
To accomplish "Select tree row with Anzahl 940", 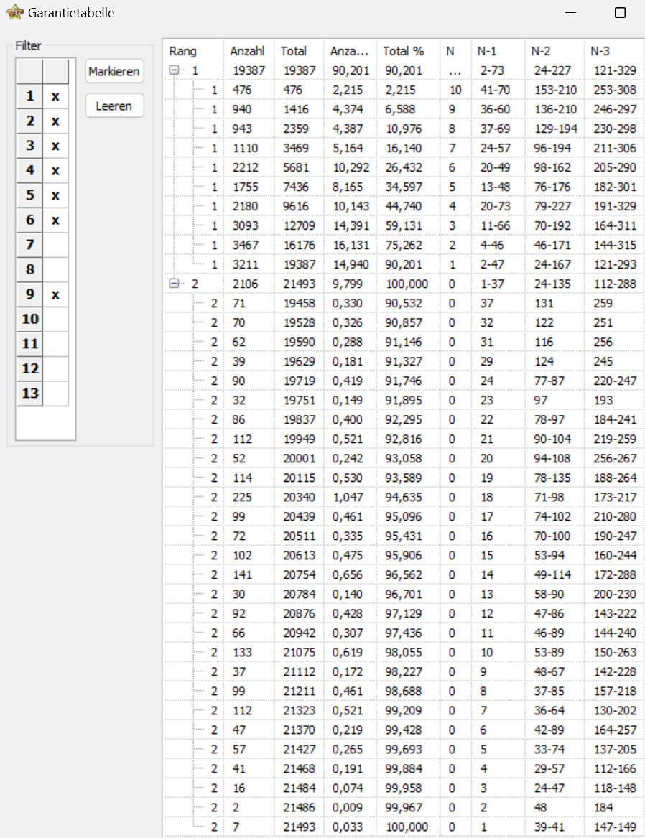I will pos(404,109).
